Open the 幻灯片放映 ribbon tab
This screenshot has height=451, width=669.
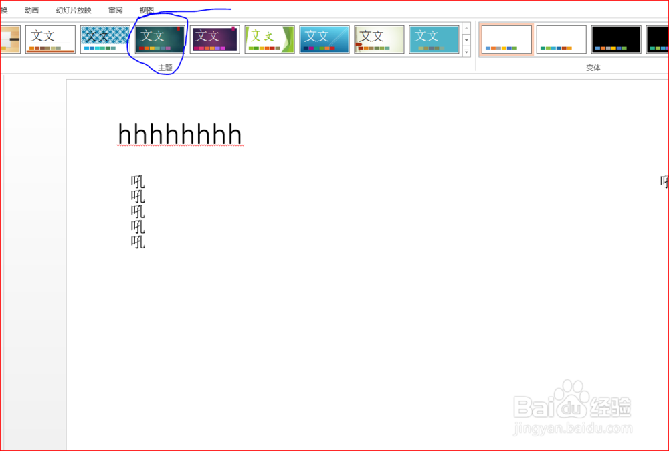[x=74, y=10]
